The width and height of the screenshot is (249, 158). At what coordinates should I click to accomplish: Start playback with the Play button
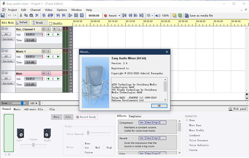(x=71, y=15)
